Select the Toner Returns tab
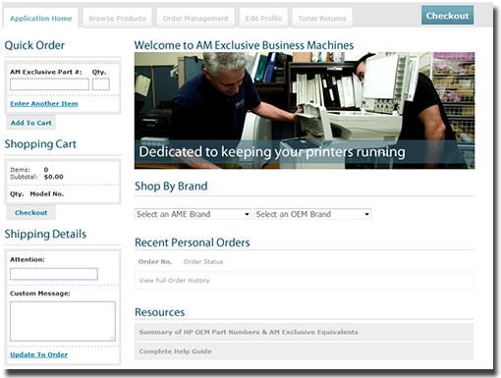Screen dimensions: 501x378 [x=322, y=19]
